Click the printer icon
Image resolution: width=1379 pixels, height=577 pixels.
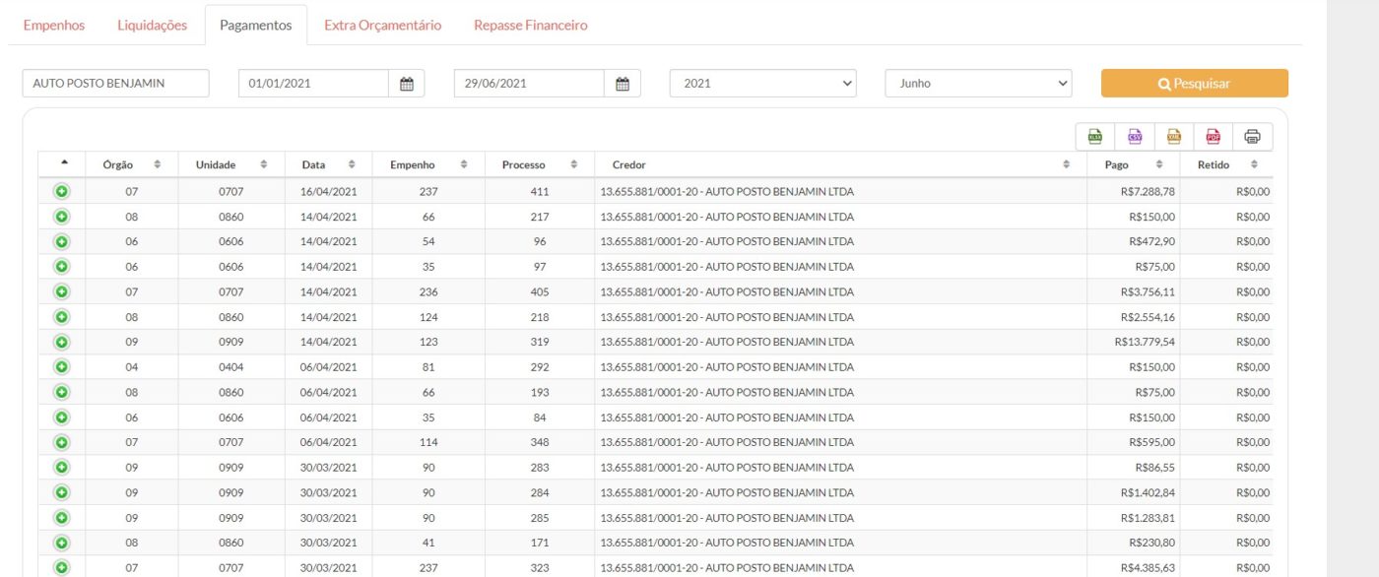(x=1252, y=137)
